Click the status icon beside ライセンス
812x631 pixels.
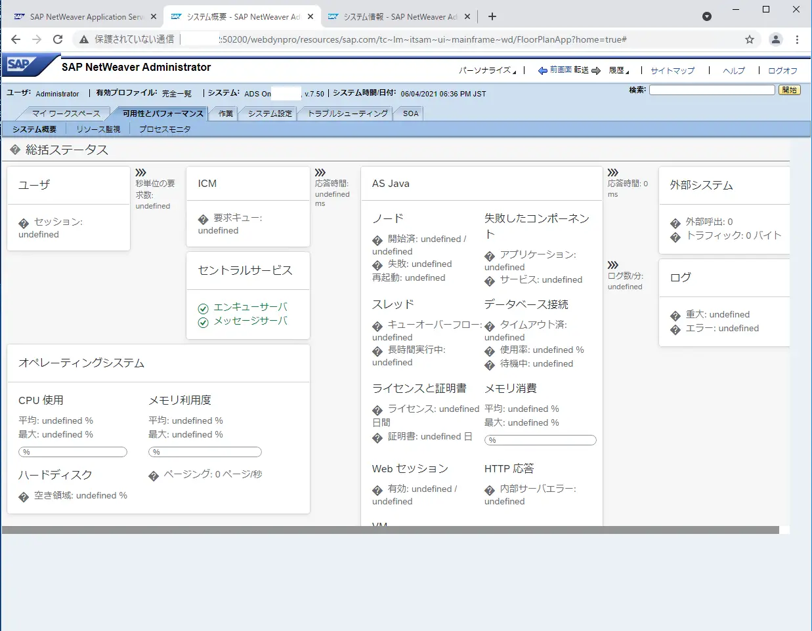pyautogui.click(x=377, y=411)
